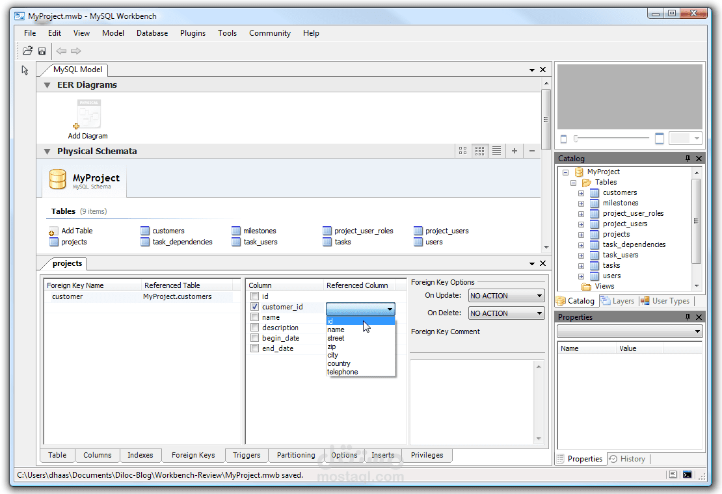Expand the milestones node in Catalog tree
Viewport: 722px width, 494px height.
(581, 203)
